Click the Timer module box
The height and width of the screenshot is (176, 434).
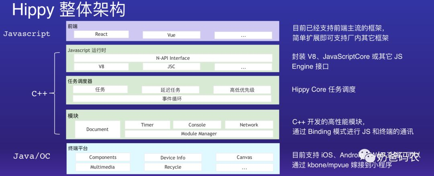click(147, 125)
